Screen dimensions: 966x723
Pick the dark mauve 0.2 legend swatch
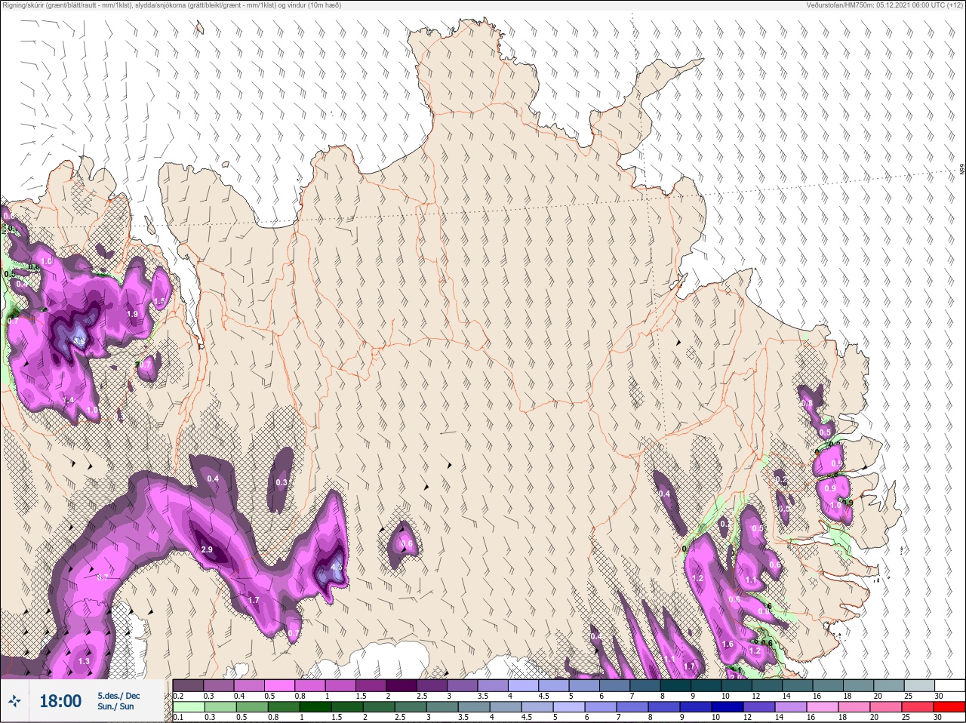pyautogui.click(x=188, y=685)
